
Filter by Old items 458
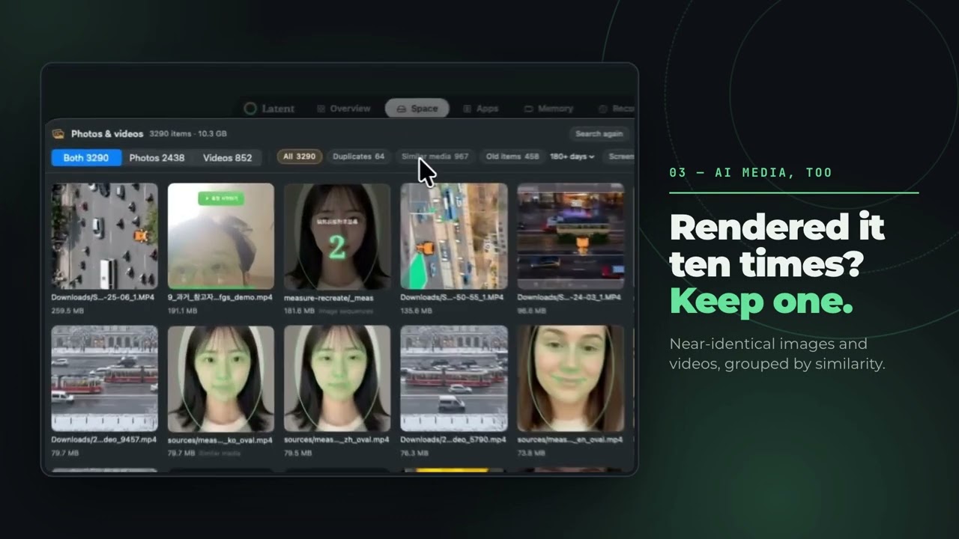pos(512,156)
